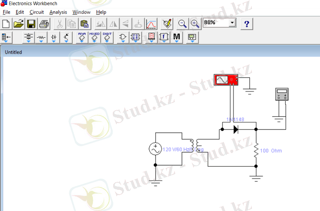Open the Window menu
Image resolution: width=320 pixels, height=211 pixels.
pyautogui.click(x=82, y=12)
